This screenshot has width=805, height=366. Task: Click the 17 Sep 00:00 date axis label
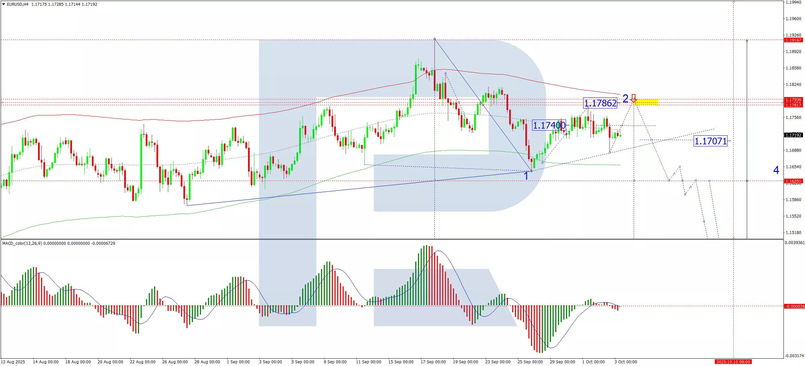433,362
